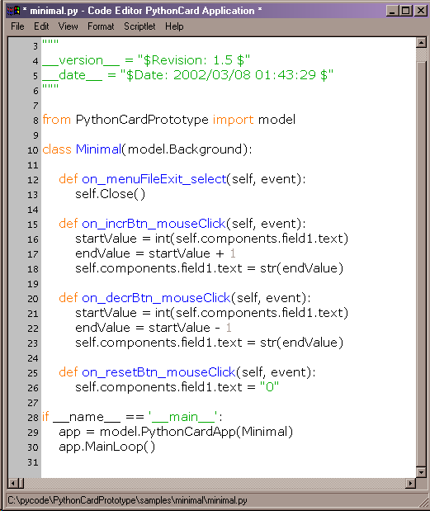Click the window resize grip corner
Image resolution: width=430 pixels, height=511 pixels.
[x=423, y=502]
